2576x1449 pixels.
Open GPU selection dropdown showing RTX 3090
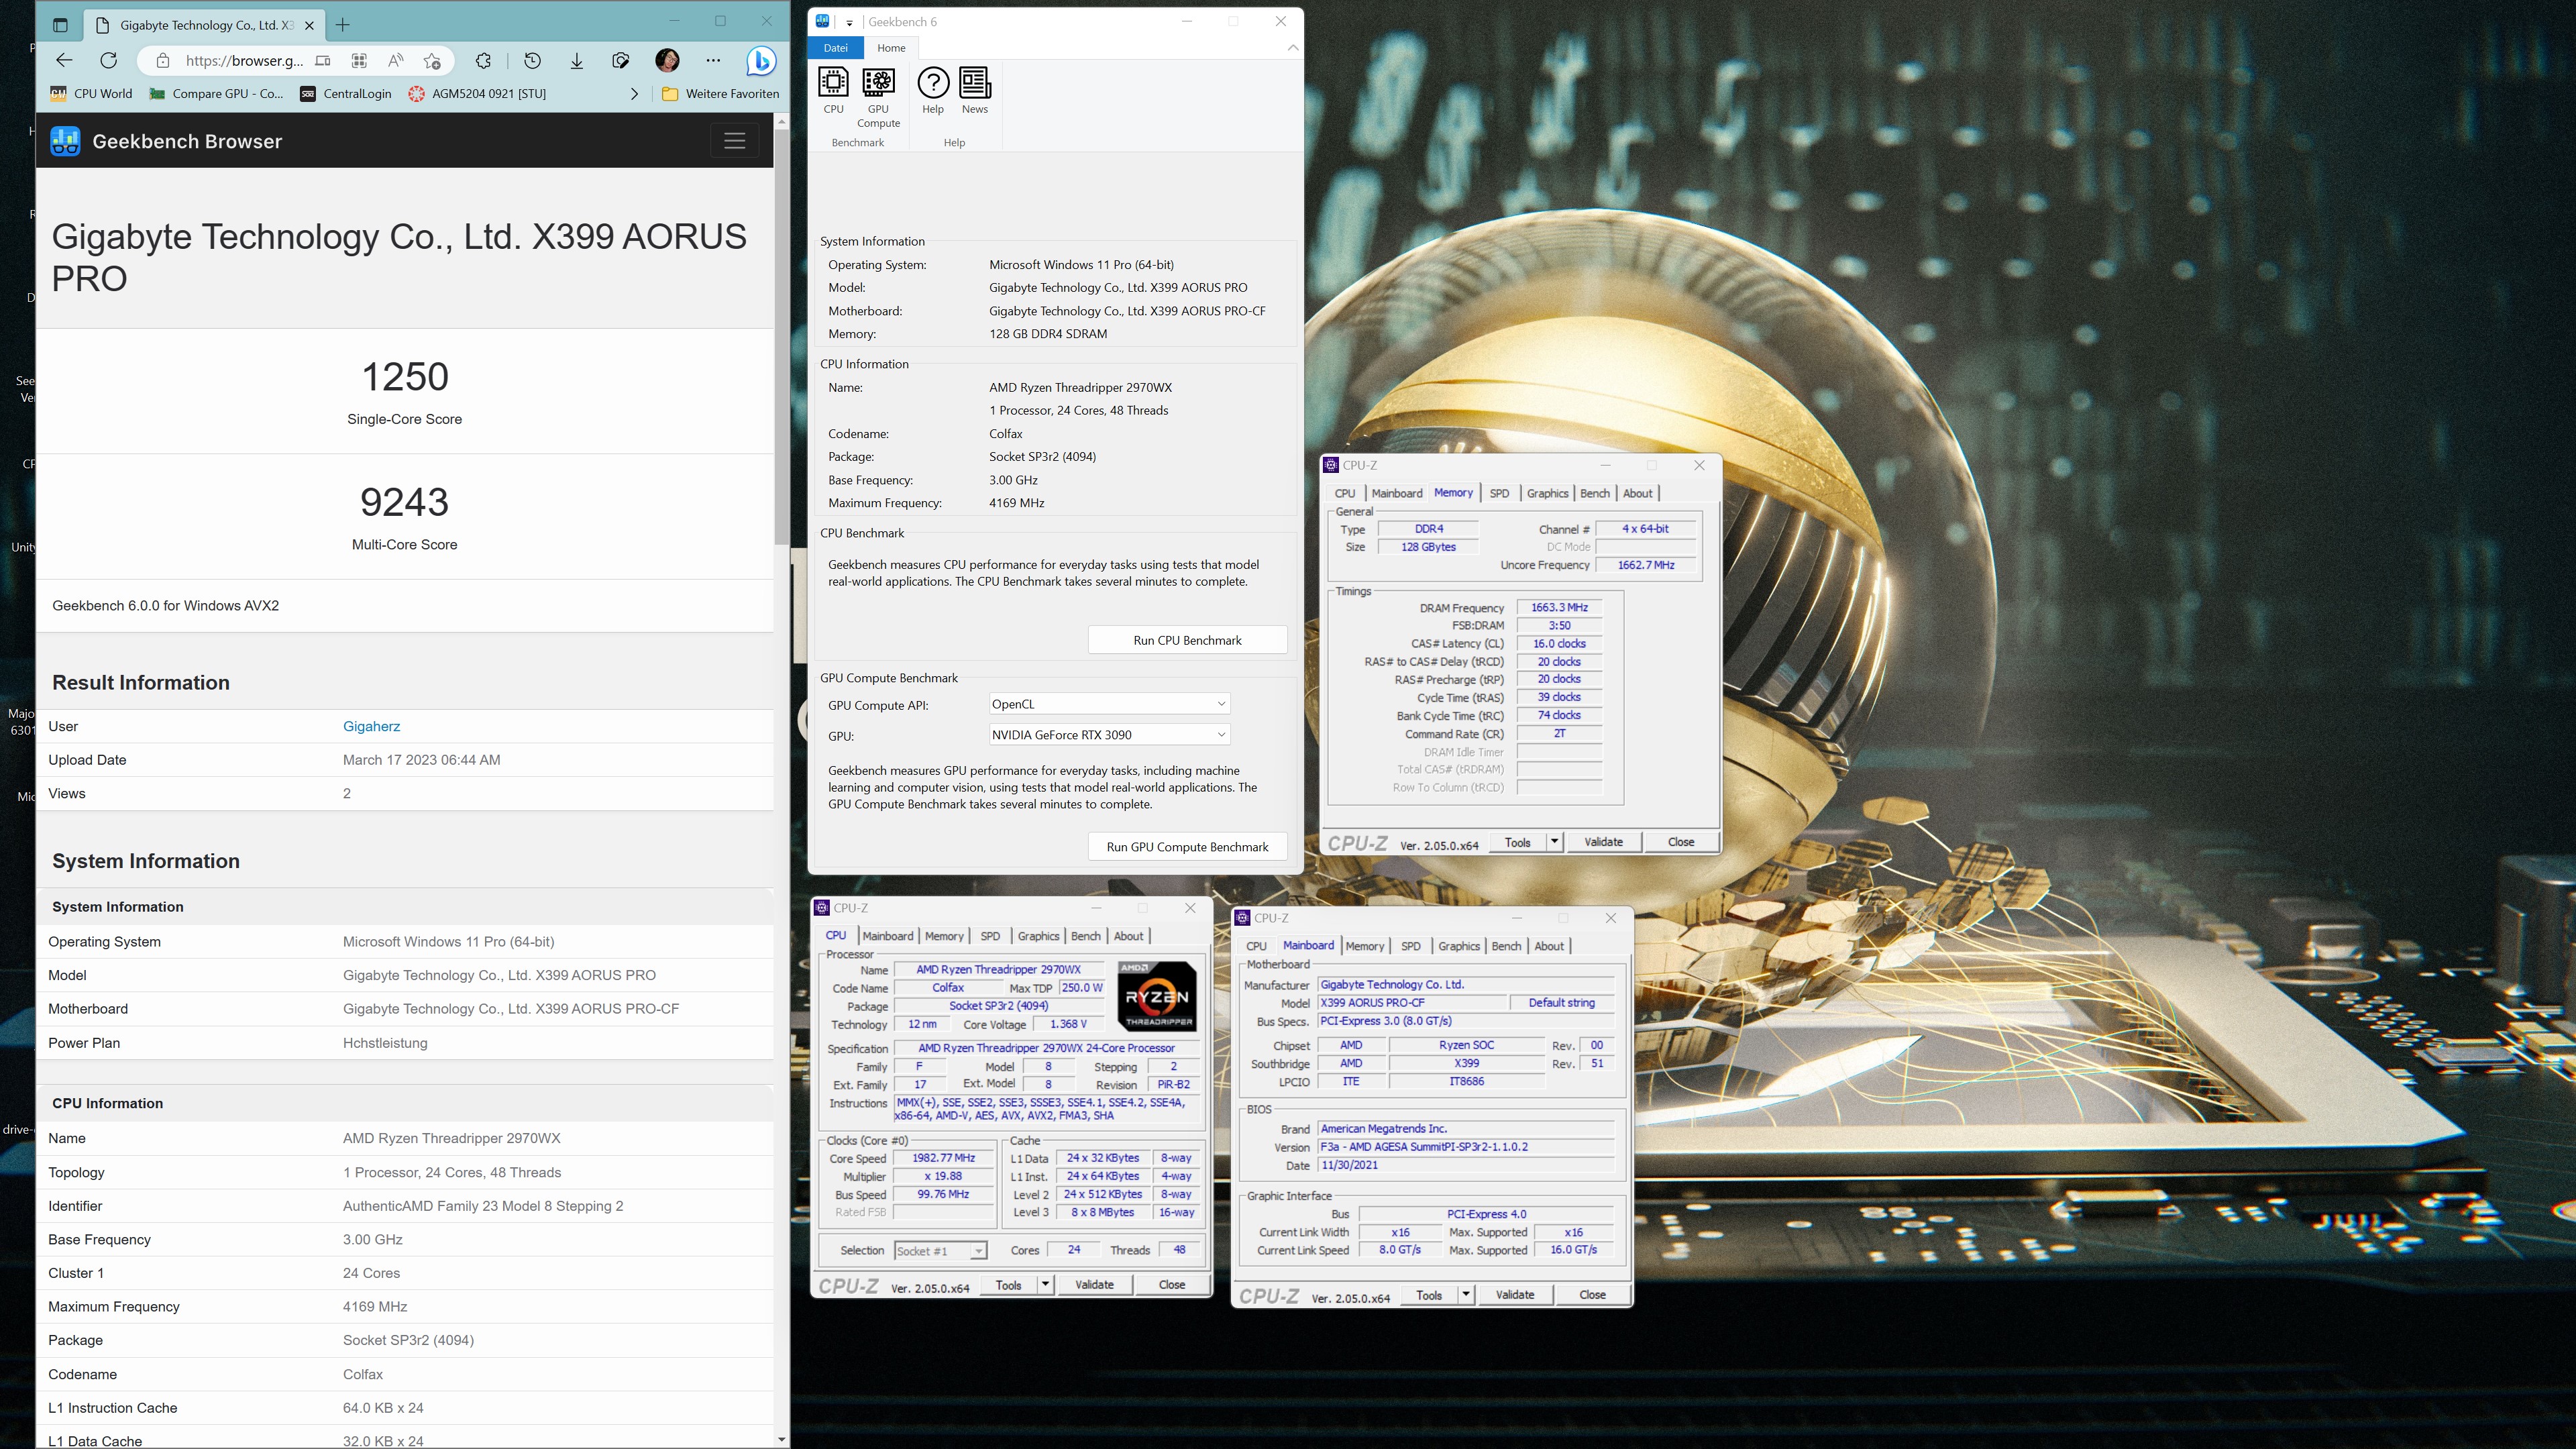coord(1109,734)
